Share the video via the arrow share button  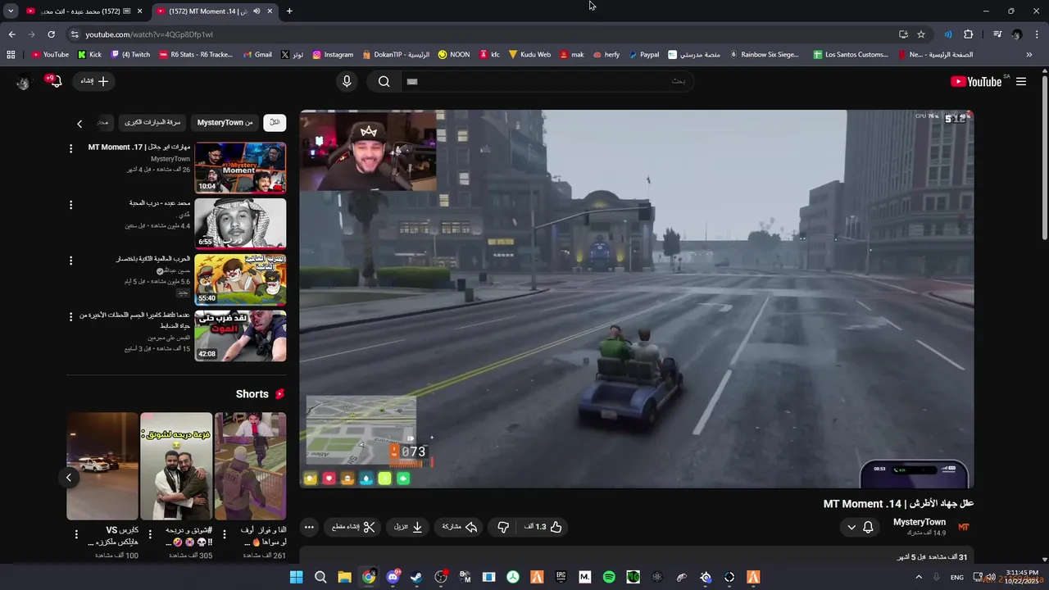coord(460,527)
